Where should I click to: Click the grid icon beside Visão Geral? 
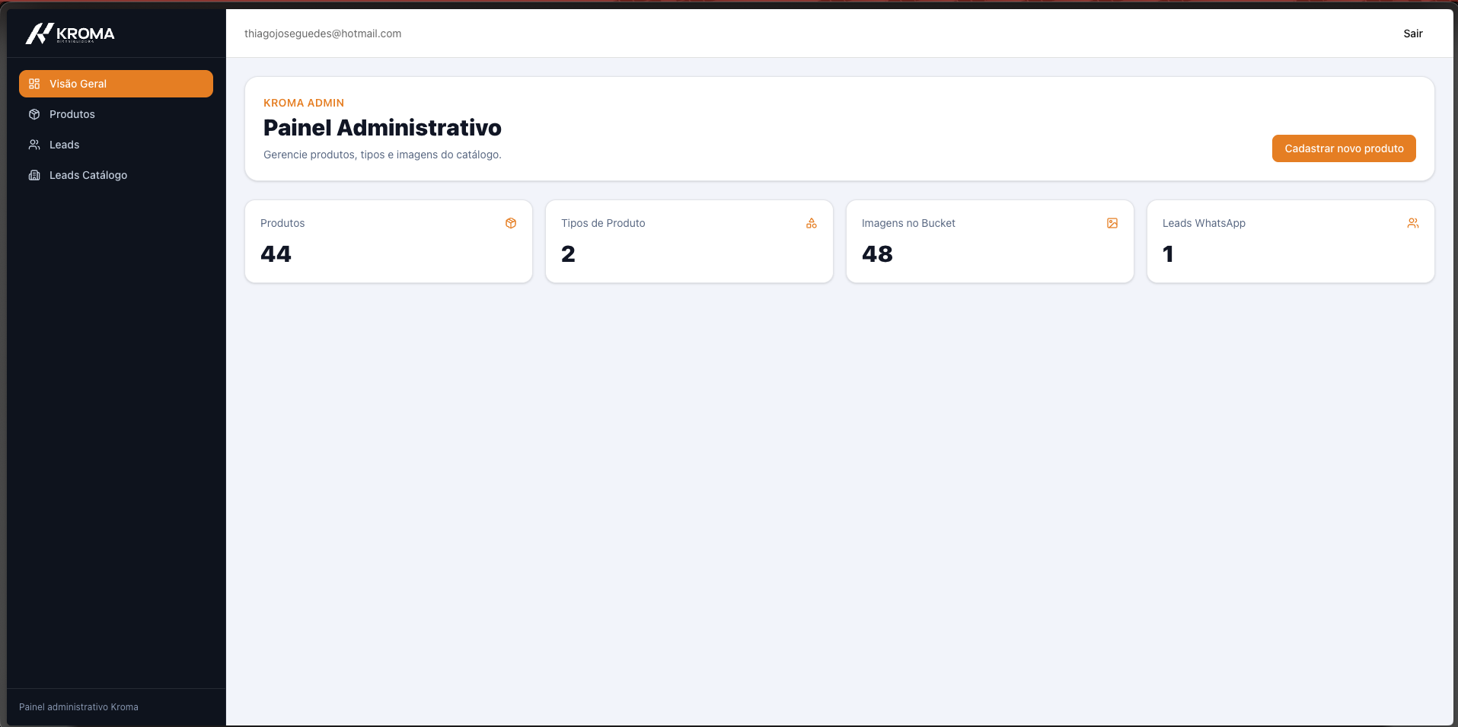click(34, 84)
